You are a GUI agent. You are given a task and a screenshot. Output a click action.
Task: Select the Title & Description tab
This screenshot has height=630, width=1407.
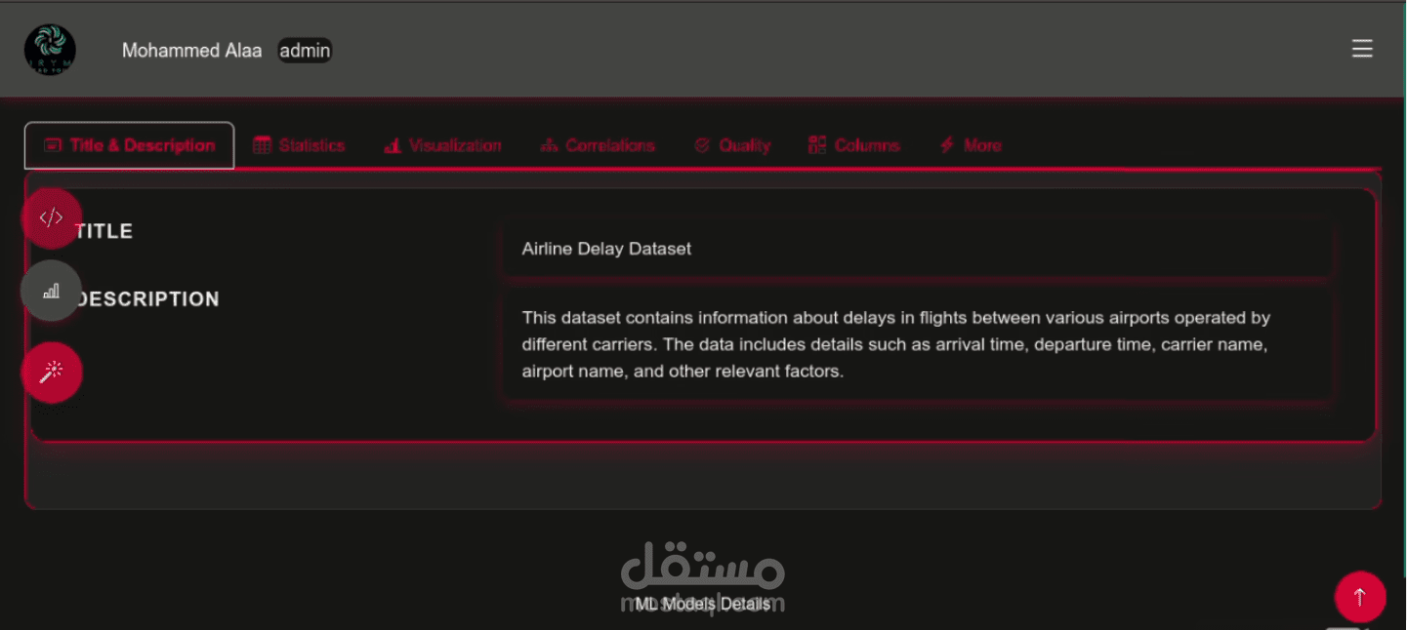point(129,145)
